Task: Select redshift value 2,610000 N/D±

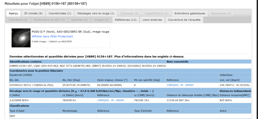Action: click(19, 100)
